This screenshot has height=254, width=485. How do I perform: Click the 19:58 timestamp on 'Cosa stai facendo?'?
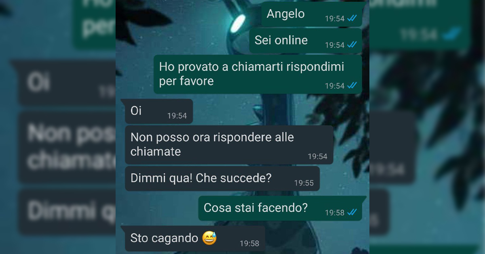335,212
